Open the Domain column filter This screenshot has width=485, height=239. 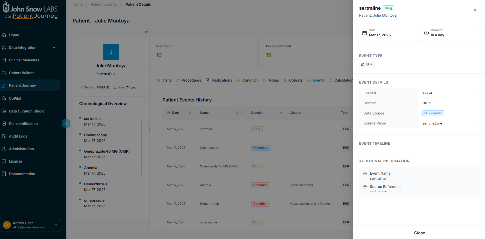pyautogui.click(x=281, y=113)
